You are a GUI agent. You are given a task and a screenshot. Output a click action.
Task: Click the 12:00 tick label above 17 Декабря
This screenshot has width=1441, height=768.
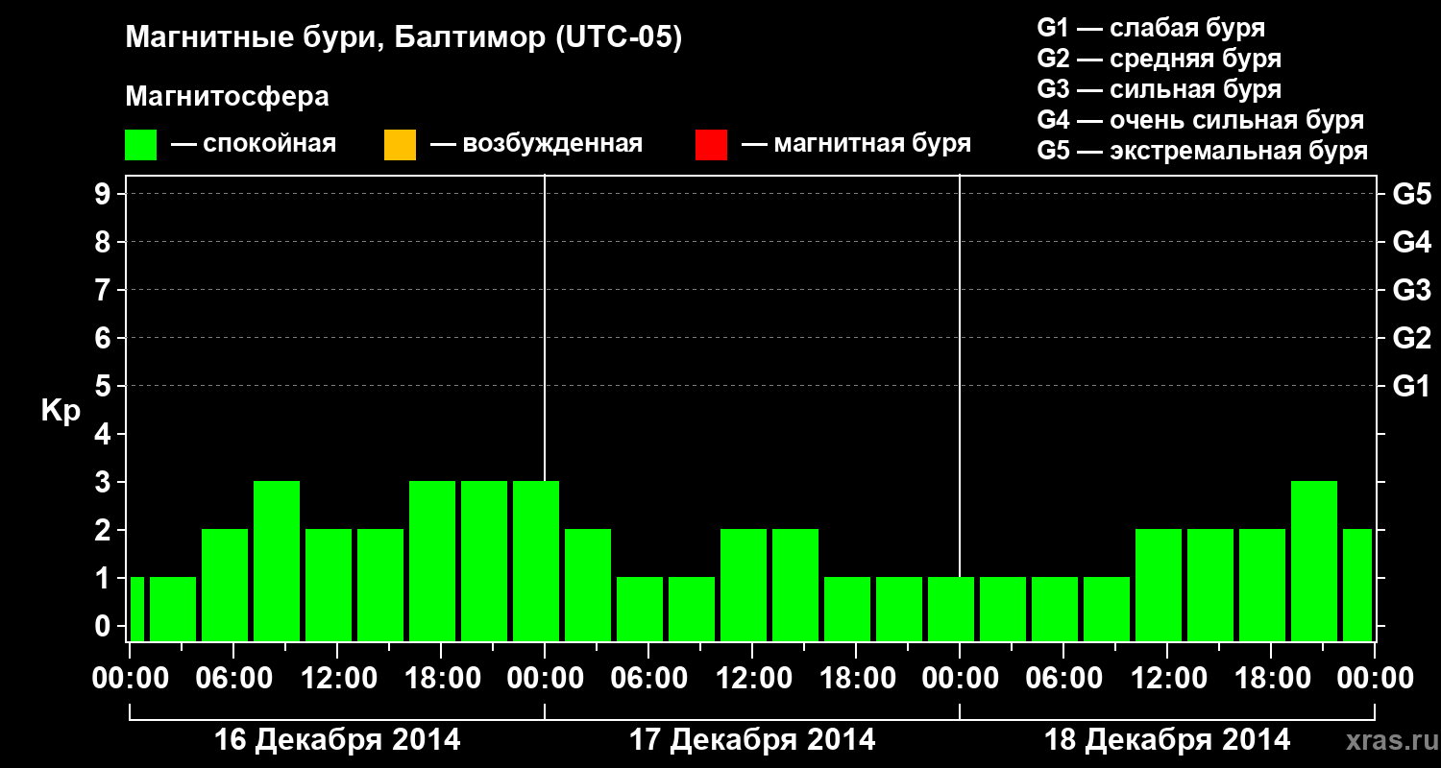point(752,679)
